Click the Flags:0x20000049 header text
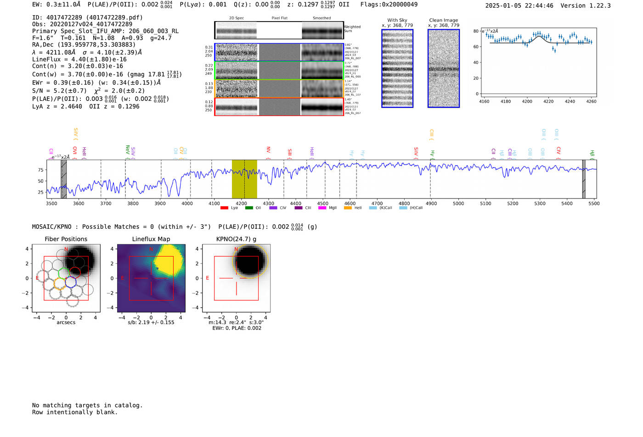Screen dimensions: 643x437 [x=389, y=5]
